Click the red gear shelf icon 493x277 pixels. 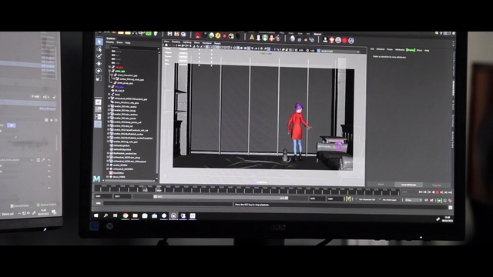click(x=345, y=40)
